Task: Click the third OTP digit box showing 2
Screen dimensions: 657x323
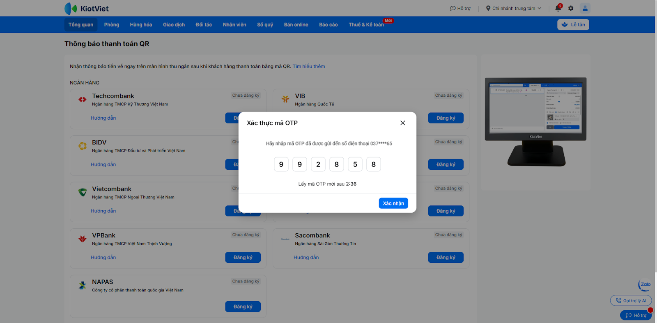Action: tap(318, 164)
